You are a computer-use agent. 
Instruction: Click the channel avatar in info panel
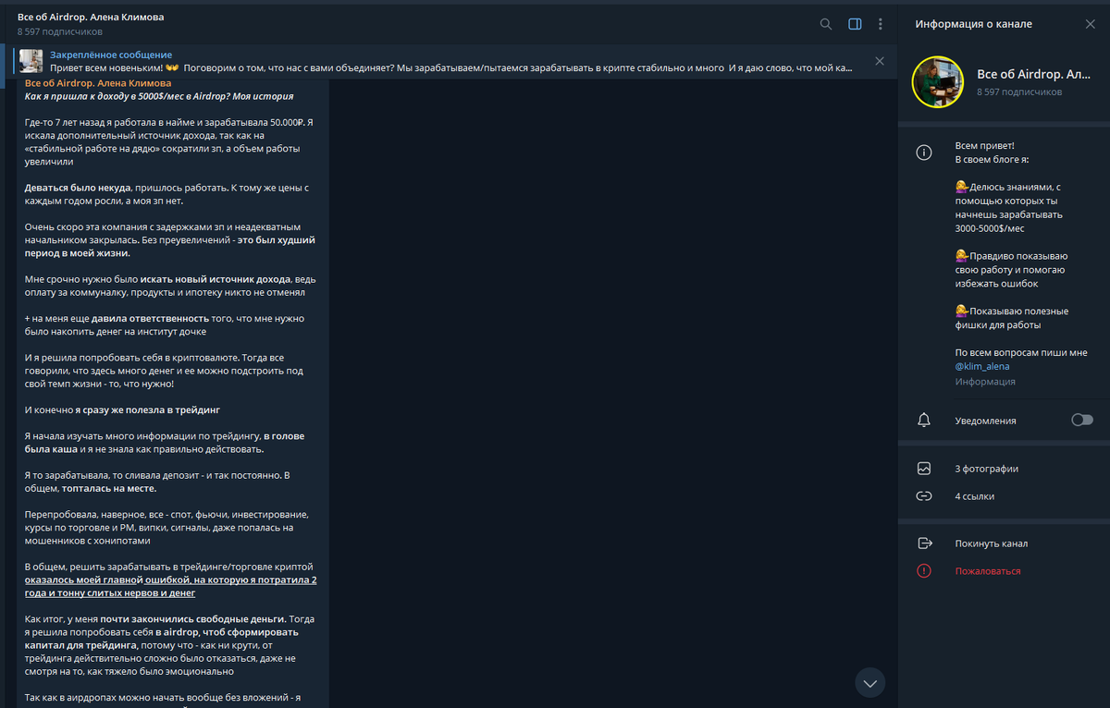(939, 82)
